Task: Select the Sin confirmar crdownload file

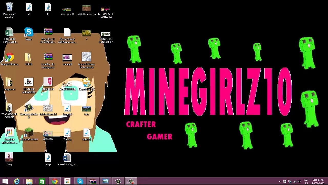Action: click(67, 35)
